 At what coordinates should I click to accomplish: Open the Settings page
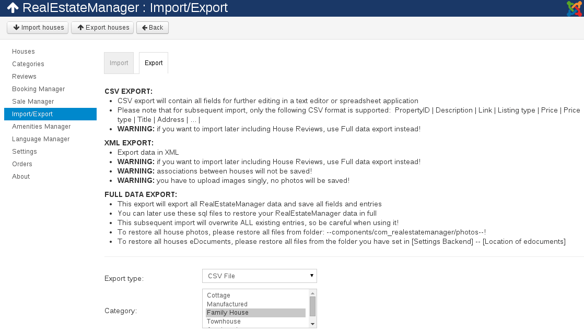coord(26,151)
